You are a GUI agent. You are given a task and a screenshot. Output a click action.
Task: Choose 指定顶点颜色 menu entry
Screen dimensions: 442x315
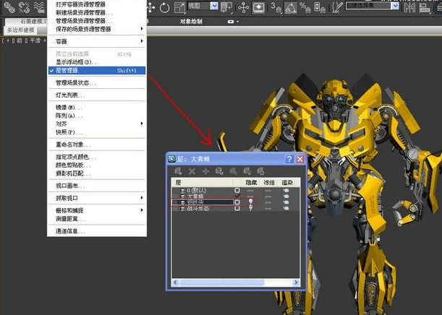pyautogui.click(x=97, y=157)
